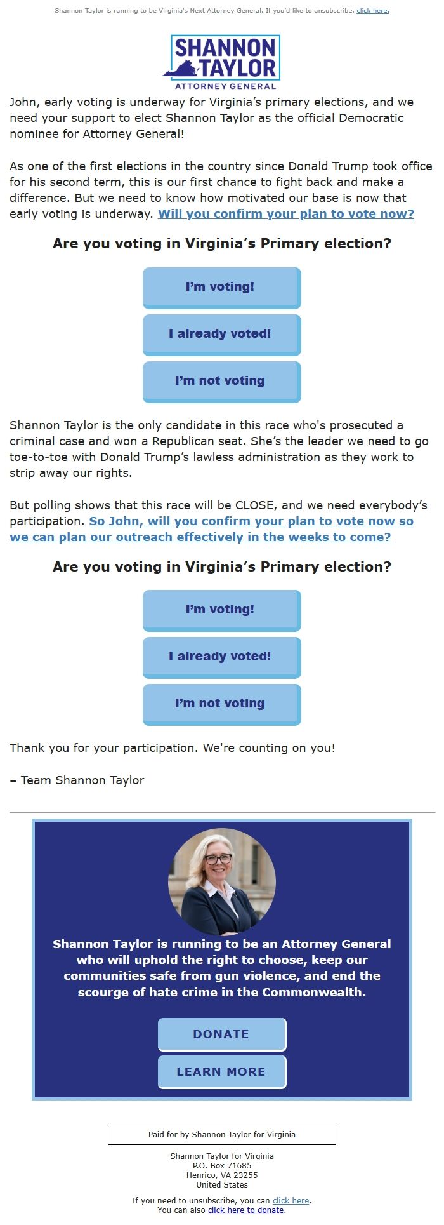Screen dimensions: 444x1225
Task: Select "I'm voting!" in the first poll
Action: (x=221, y=287)
